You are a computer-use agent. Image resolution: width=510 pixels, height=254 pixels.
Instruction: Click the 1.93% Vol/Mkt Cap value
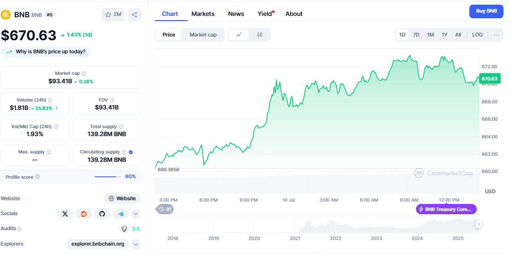pos(35,134)
